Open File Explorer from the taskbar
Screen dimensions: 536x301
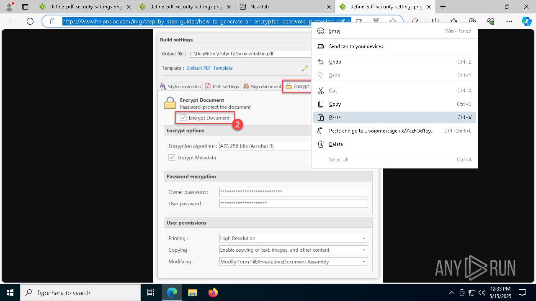coord(192,293)
